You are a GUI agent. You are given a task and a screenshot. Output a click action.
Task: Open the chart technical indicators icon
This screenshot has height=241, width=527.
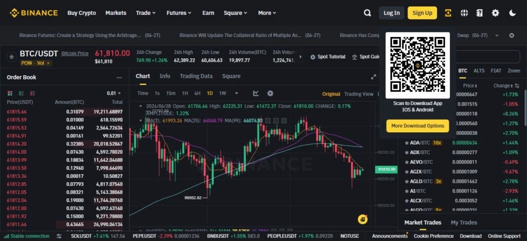[256, 93]
